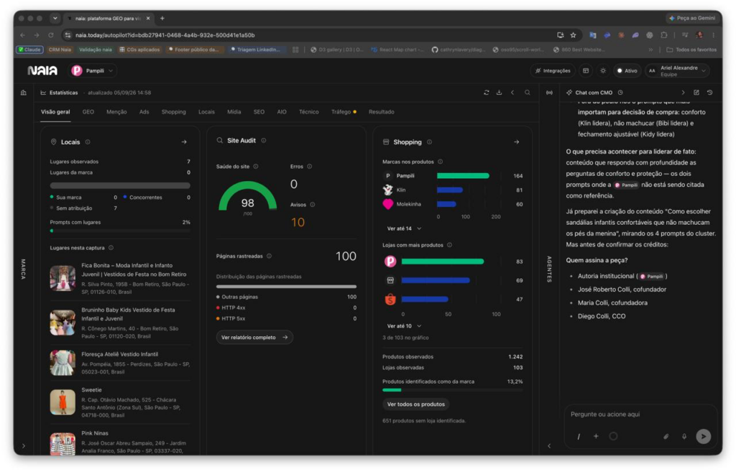Open the Resultado tab
This screenshot has width=736, height=472.
(x=381, y=111)
